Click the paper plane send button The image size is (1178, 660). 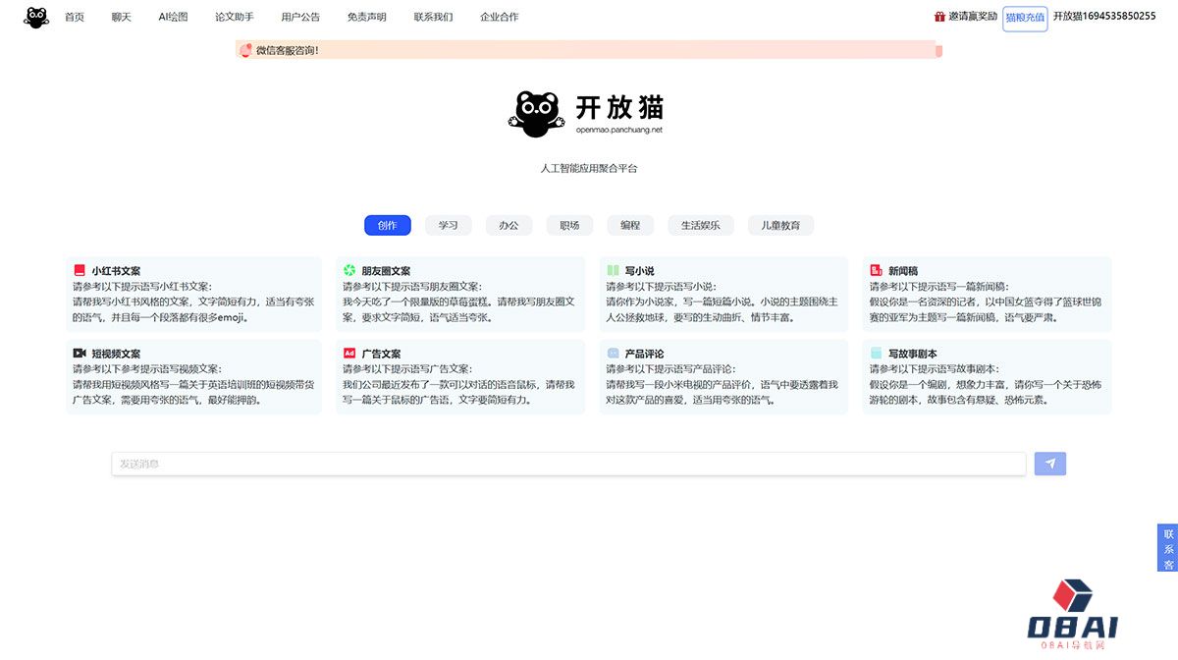point(1050,464)
